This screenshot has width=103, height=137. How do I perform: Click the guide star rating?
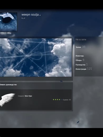[57, 100]
